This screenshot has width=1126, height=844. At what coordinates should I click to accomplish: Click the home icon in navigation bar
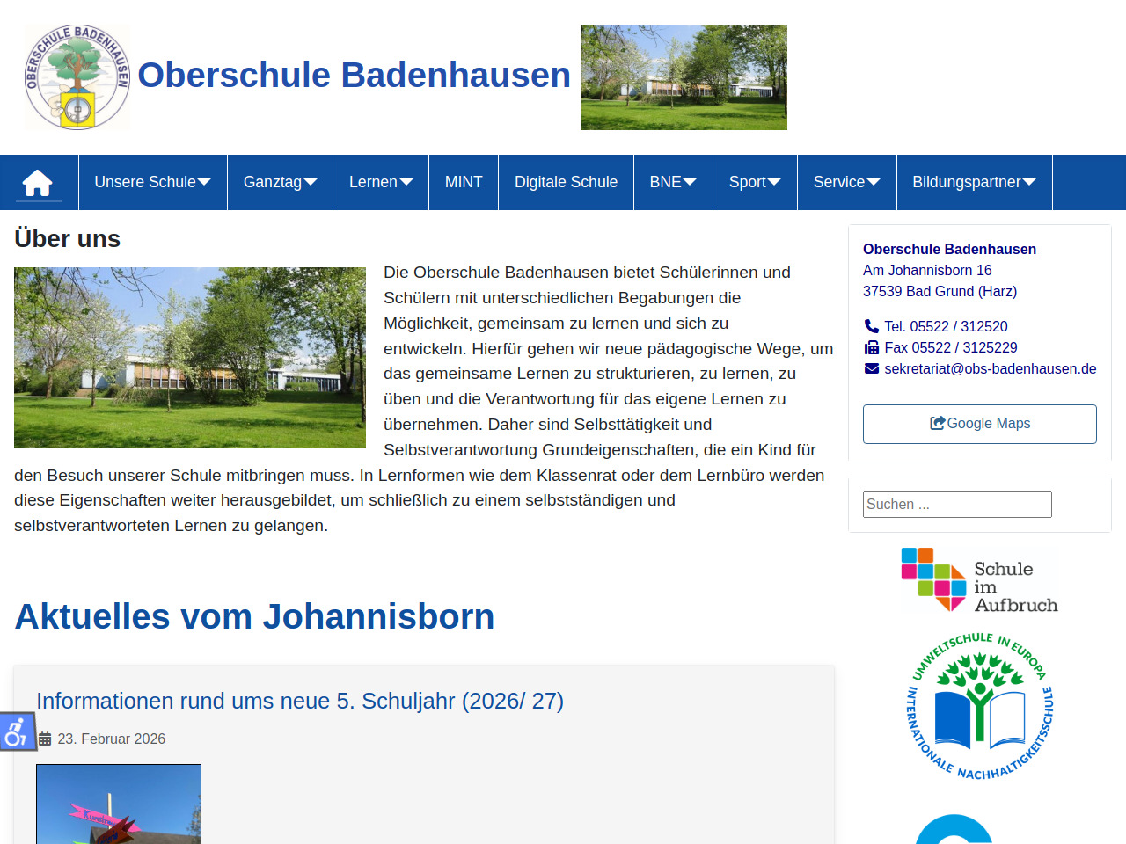click(38, 183)
